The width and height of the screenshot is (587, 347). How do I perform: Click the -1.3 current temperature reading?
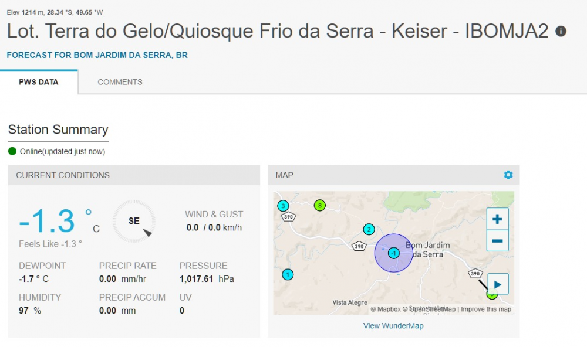point(47,222)
